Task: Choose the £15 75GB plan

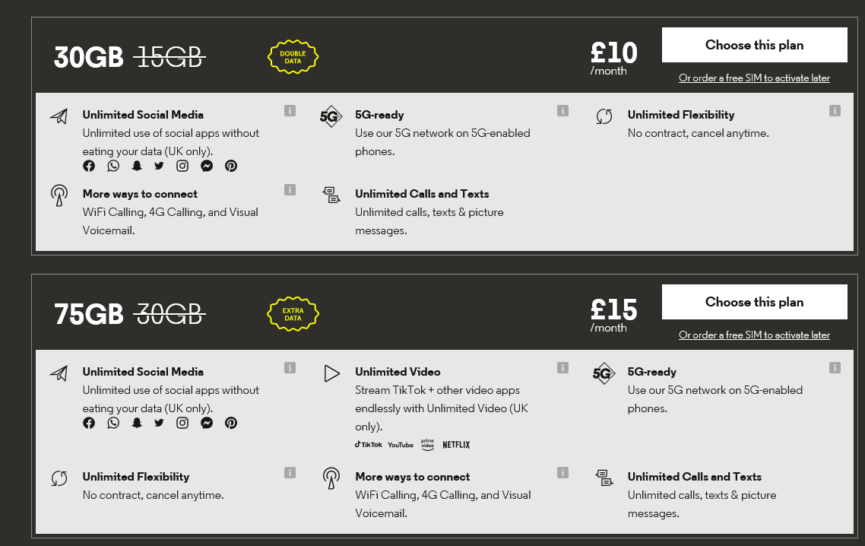Action: [x=754, y=301]
